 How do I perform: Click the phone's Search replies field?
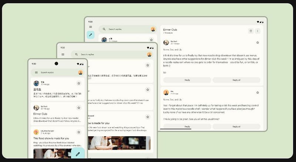coord(57,72)
